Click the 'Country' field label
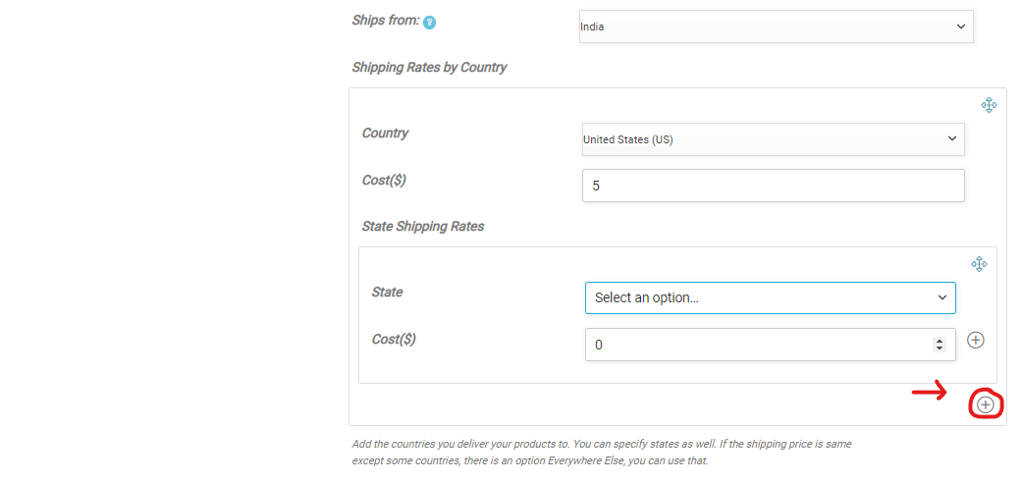1022x483 pixels. tap(385, 134)
